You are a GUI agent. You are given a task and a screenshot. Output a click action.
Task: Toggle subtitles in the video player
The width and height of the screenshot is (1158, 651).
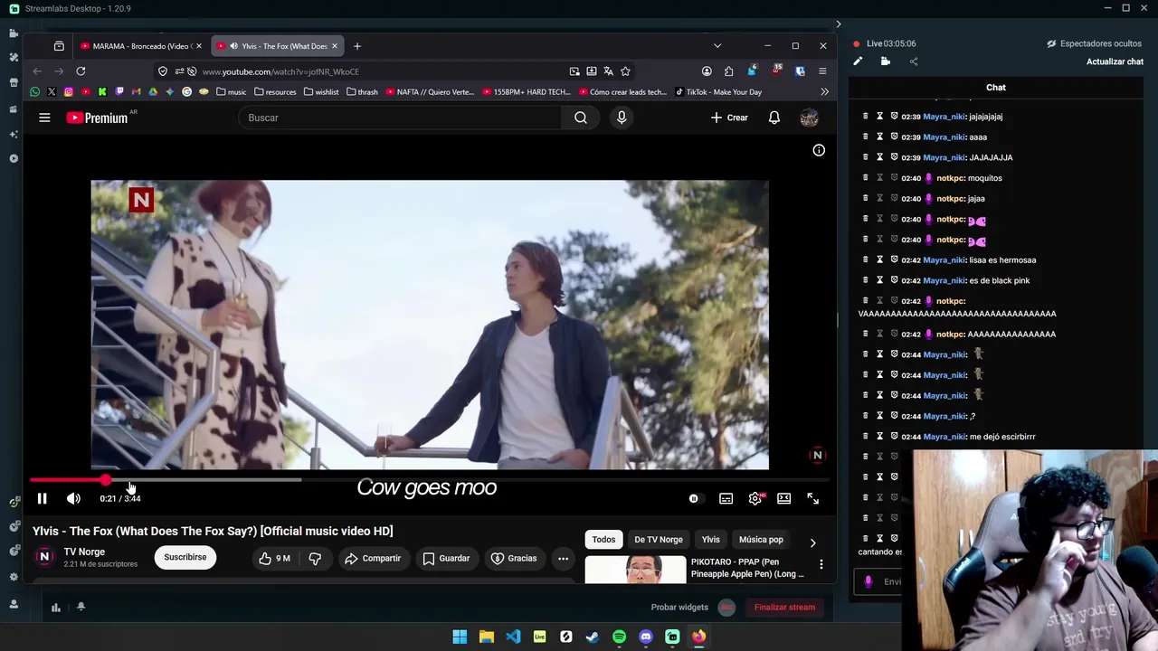tap(726, 498)
